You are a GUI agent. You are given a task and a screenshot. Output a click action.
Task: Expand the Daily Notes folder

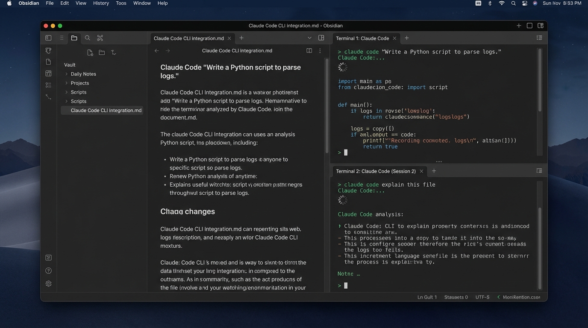[83, 74]
